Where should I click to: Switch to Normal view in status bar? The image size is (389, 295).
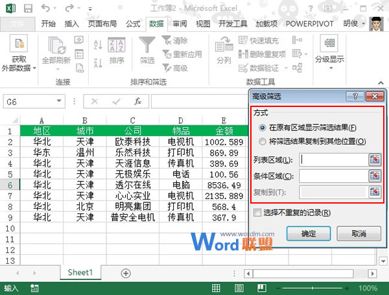click(x=216, y=288)
